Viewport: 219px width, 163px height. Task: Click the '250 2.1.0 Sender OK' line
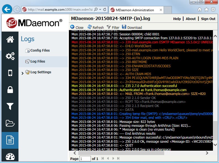114,98
